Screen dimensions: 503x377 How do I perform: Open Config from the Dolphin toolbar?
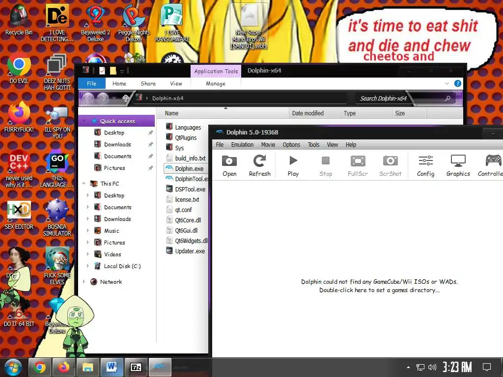coord(426,166)
